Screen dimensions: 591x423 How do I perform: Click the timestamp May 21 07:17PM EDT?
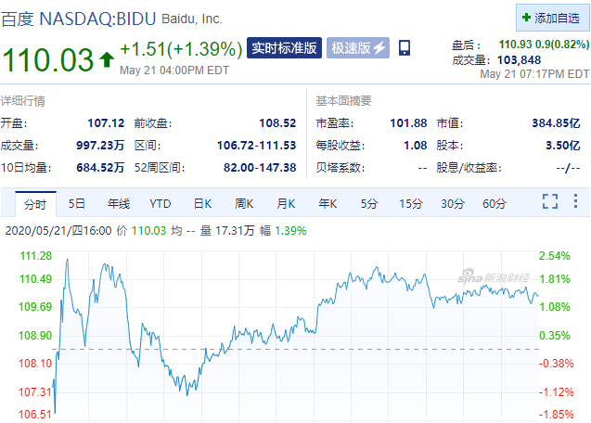[534, 74]
